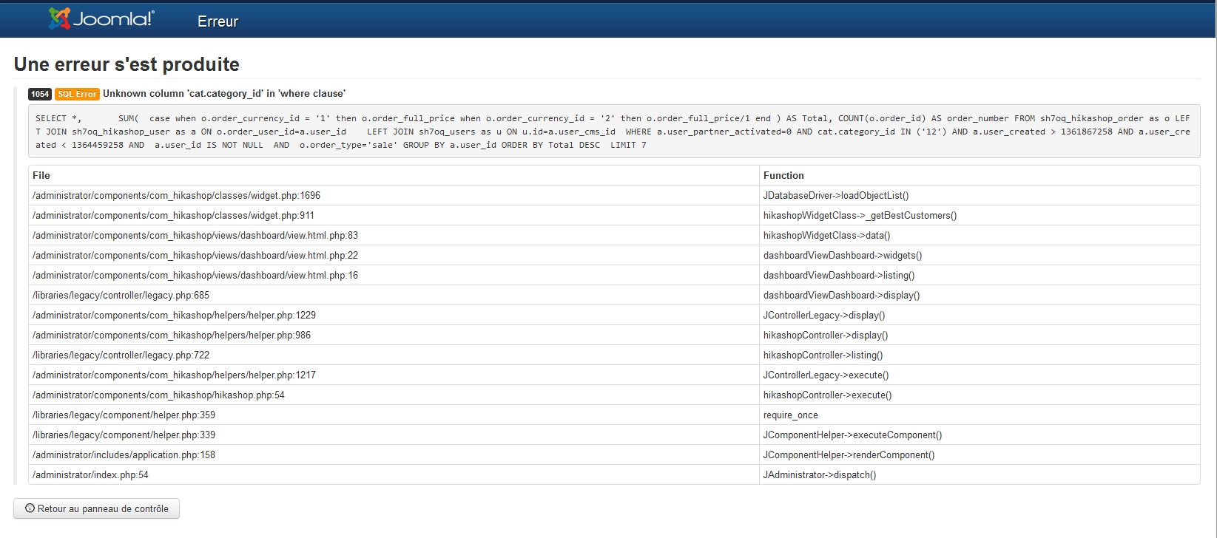Click JControllerLegacy->execute() function cell
1217x538 pixels.
pyautogui.click(x=980, y=375)
